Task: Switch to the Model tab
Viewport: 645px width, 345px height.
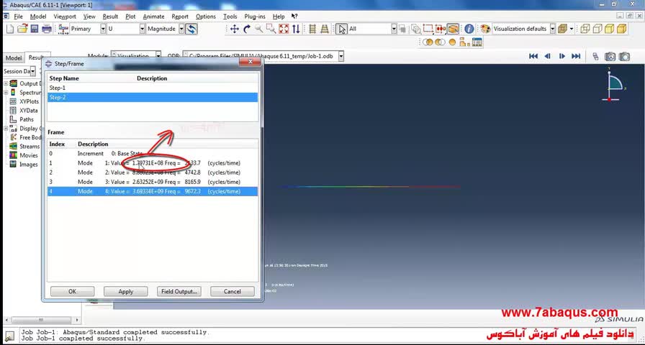Action: pos(14,58)
